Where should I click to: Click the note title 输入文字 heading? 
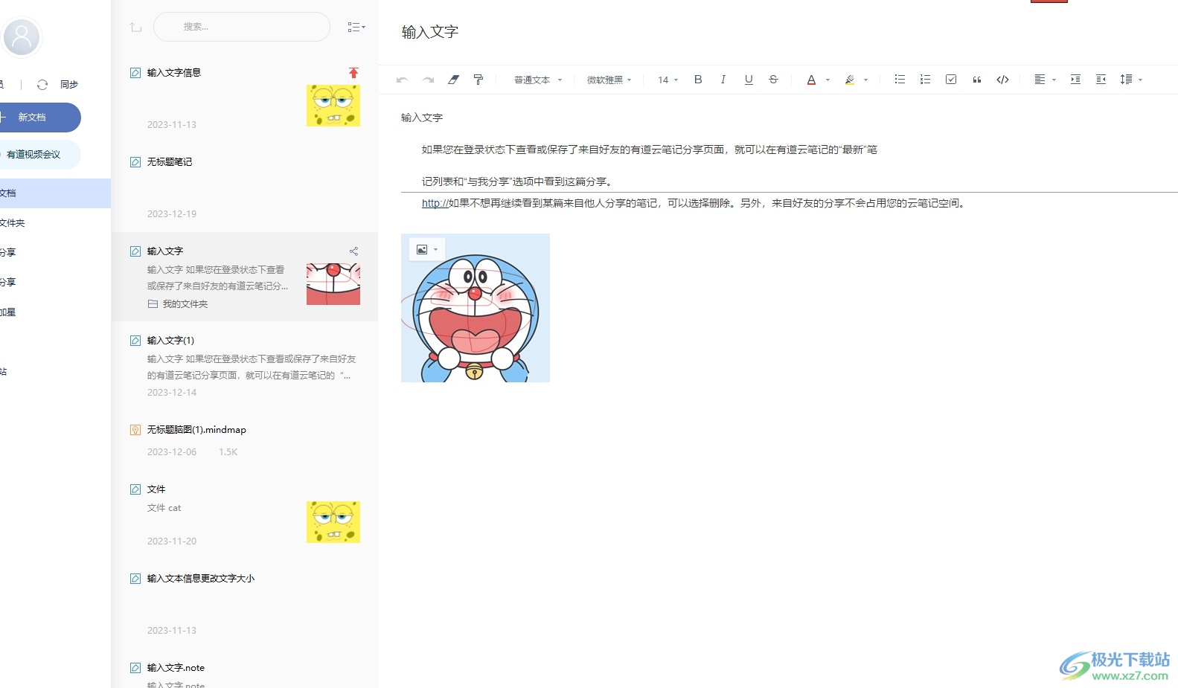coord(430,32)
